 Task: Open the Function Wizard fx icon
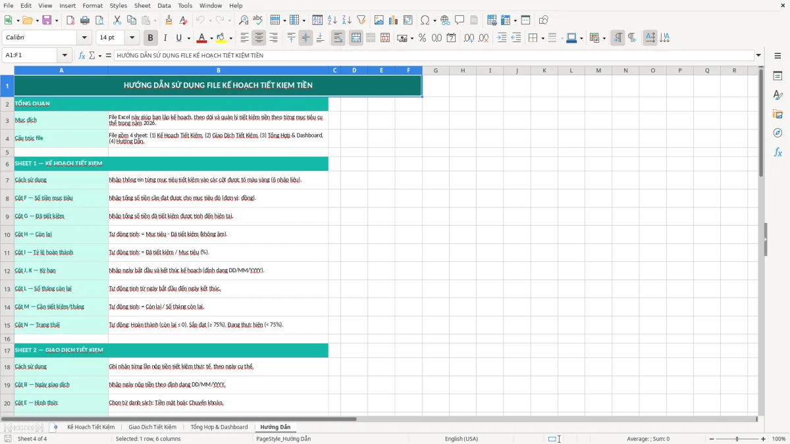click(82, 56)
